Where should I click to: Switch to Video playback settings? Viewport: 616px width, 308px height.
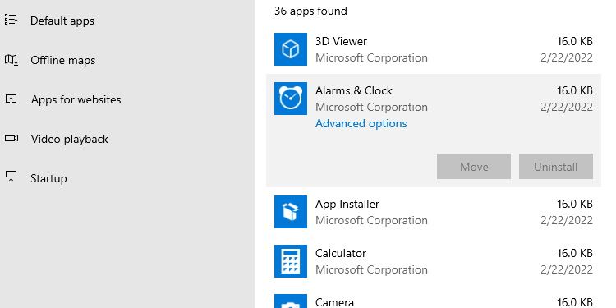pyautogui.click(x=70, y=139)
